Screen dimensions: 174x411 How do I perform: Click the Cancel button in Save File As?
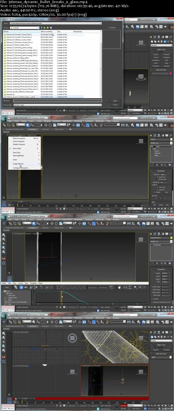[x=115, y=105]
